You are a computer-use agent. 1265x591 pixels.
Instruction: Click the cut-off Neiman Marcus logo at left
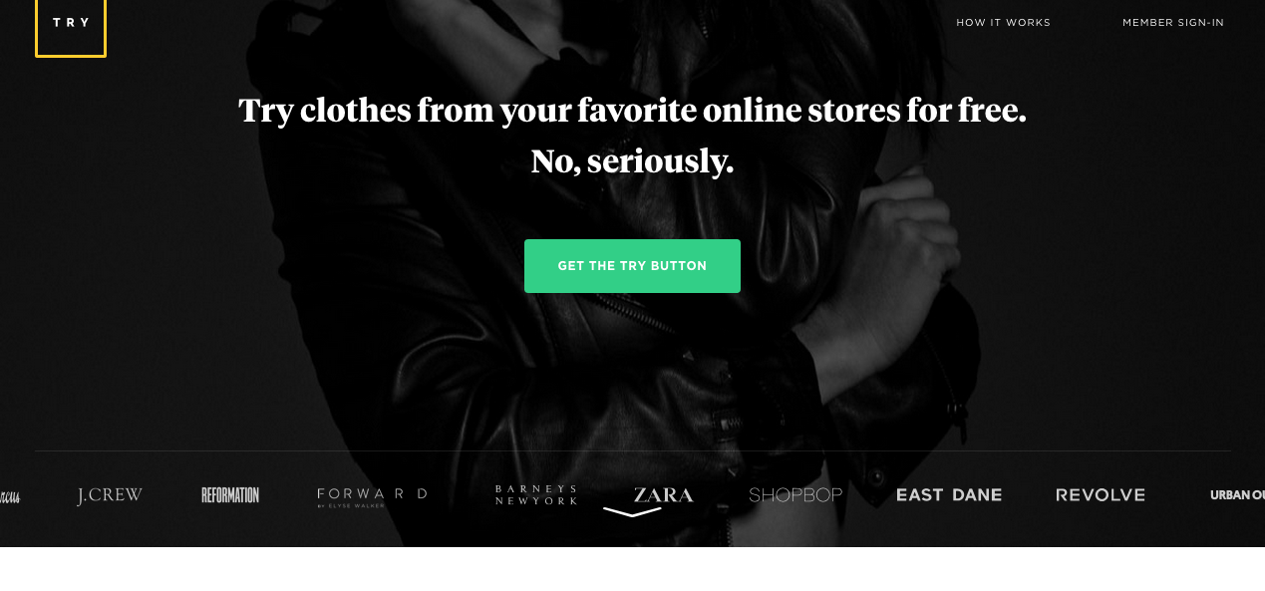(x=10, y=496)
